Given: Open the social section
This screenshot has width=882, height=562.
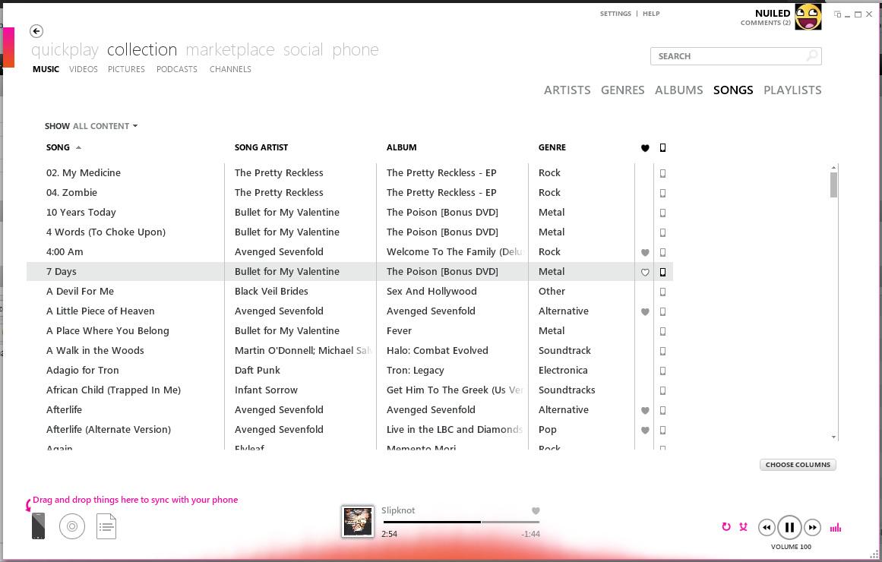Looking at the screenshot, I should point(303,50).
